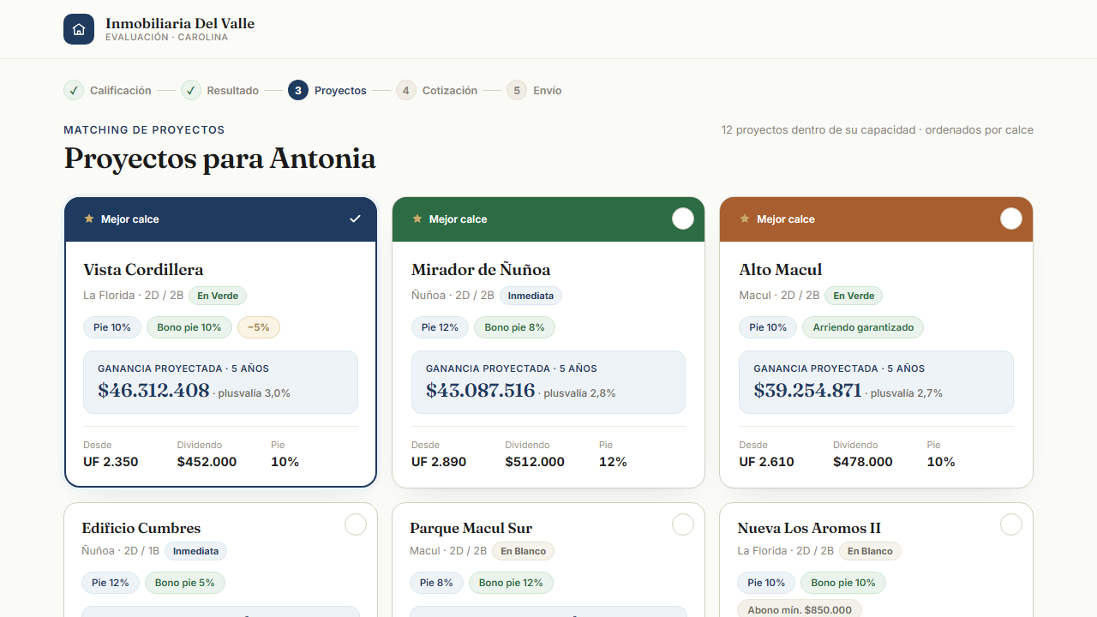
Task: Toggle selection circle on Parque Macul Sur
Action: click(683, 524)
